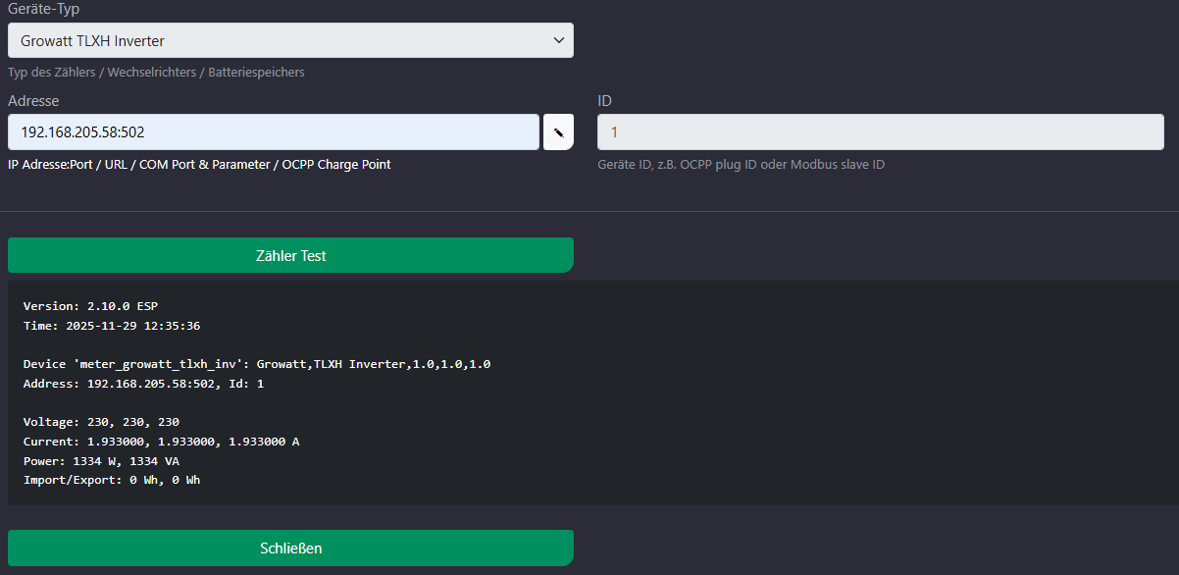
Task: Click the 'IP Adresse:Port' help text
Action: pyautogui.click(x=199, y=164)
